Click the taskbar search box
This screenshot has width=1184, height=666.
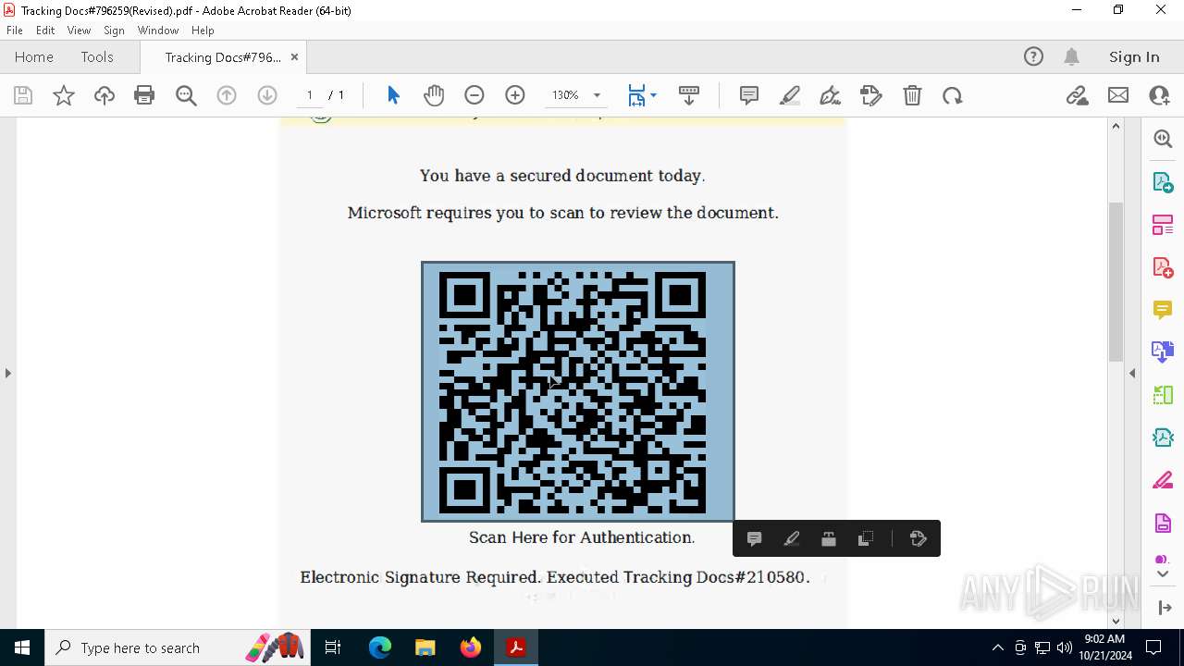click(x=179, y=647)
